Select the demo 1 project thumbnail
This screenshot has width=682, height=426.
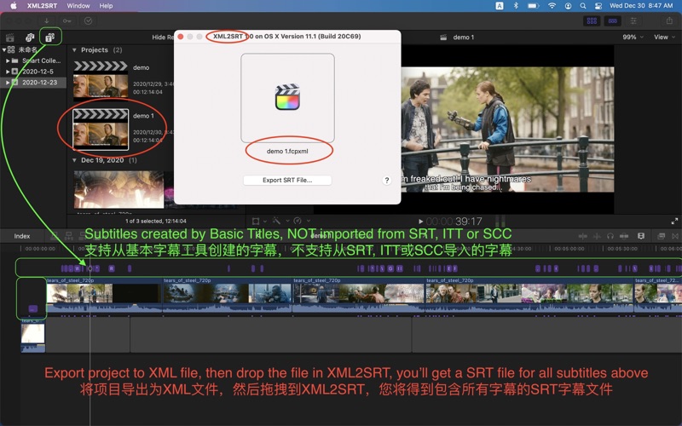click(101, 130)
